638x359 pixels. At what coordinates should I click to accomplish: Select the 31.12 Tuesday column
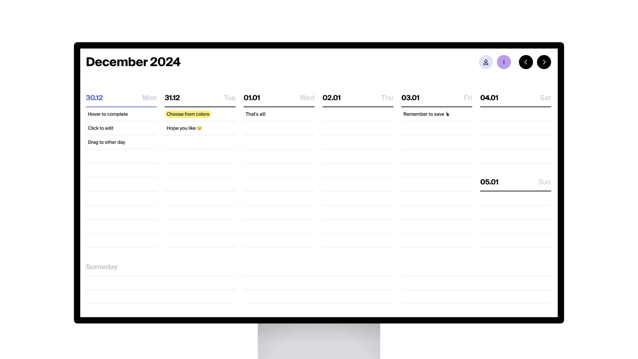(x=200, y=97)
